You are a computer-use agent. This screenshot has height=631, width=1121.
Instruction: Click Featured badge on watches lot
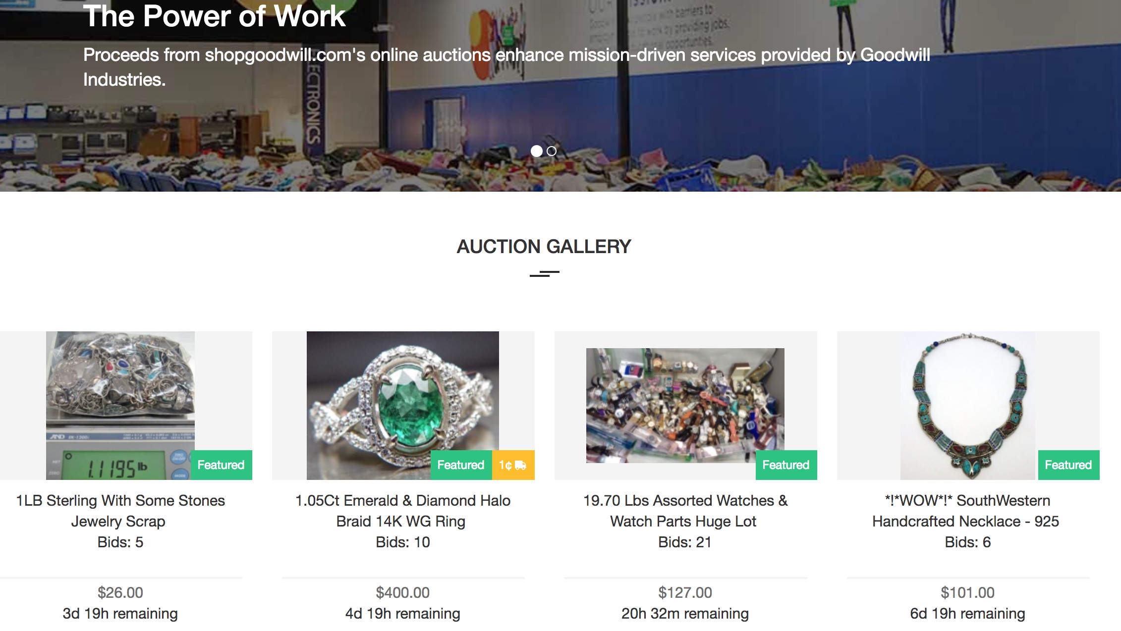click(x=786, y=465)
